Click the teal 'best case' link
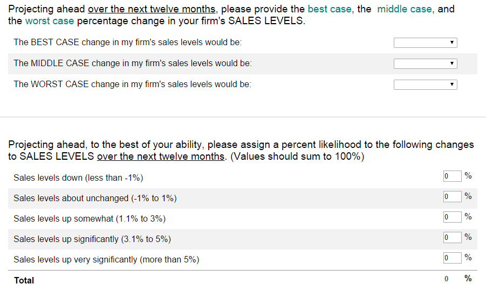Image resolution: width=486 pixels, height=291 pixels. pos(330,9)
